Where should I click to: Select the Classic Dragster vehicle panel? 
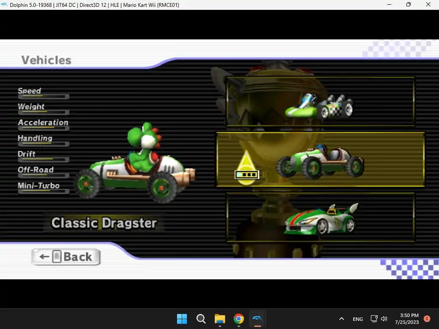(321, 159)
